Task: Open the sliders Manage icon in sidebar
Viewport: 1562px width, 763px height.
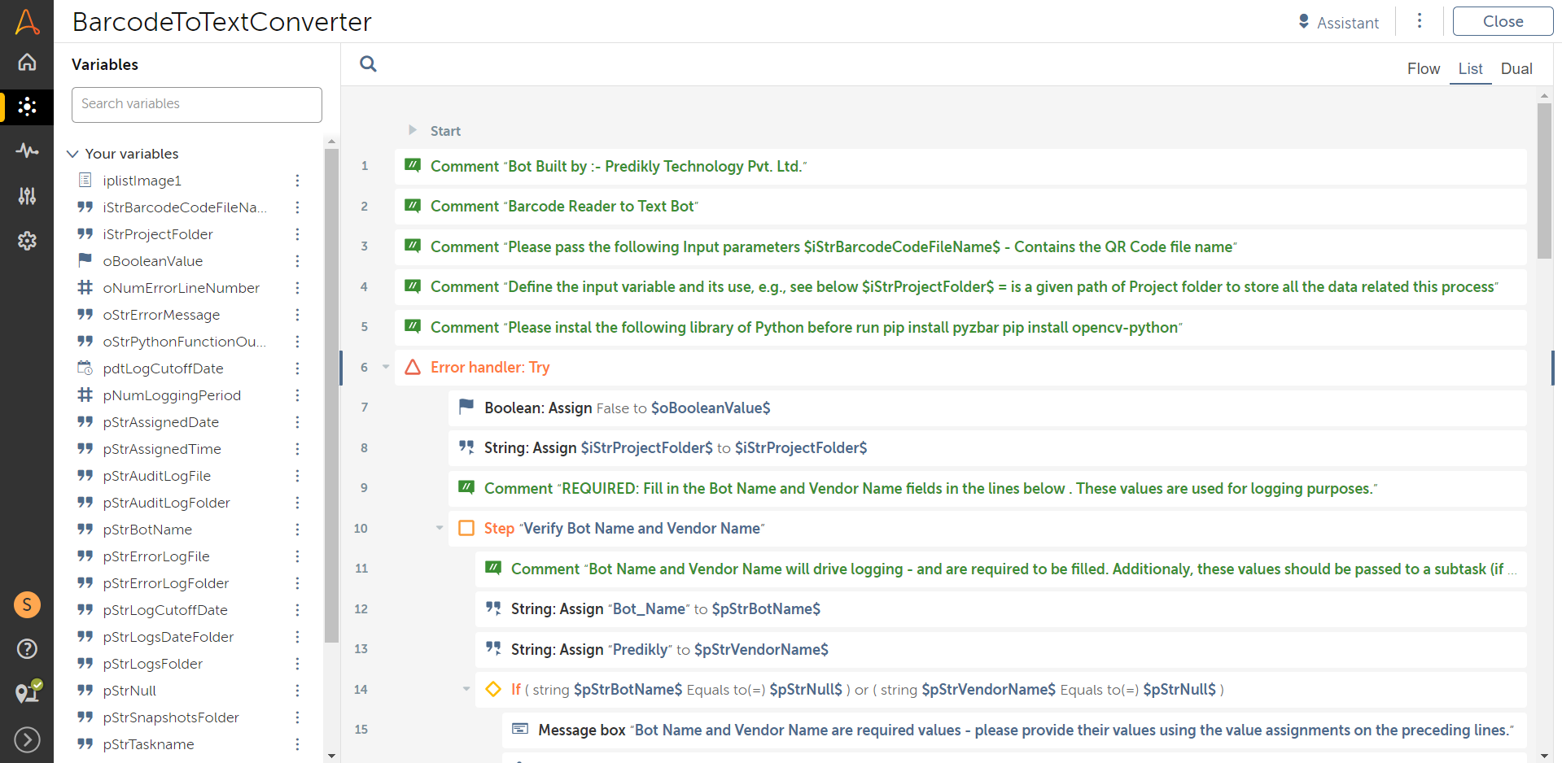Action: pyautogui.click(x=27, y=195)
